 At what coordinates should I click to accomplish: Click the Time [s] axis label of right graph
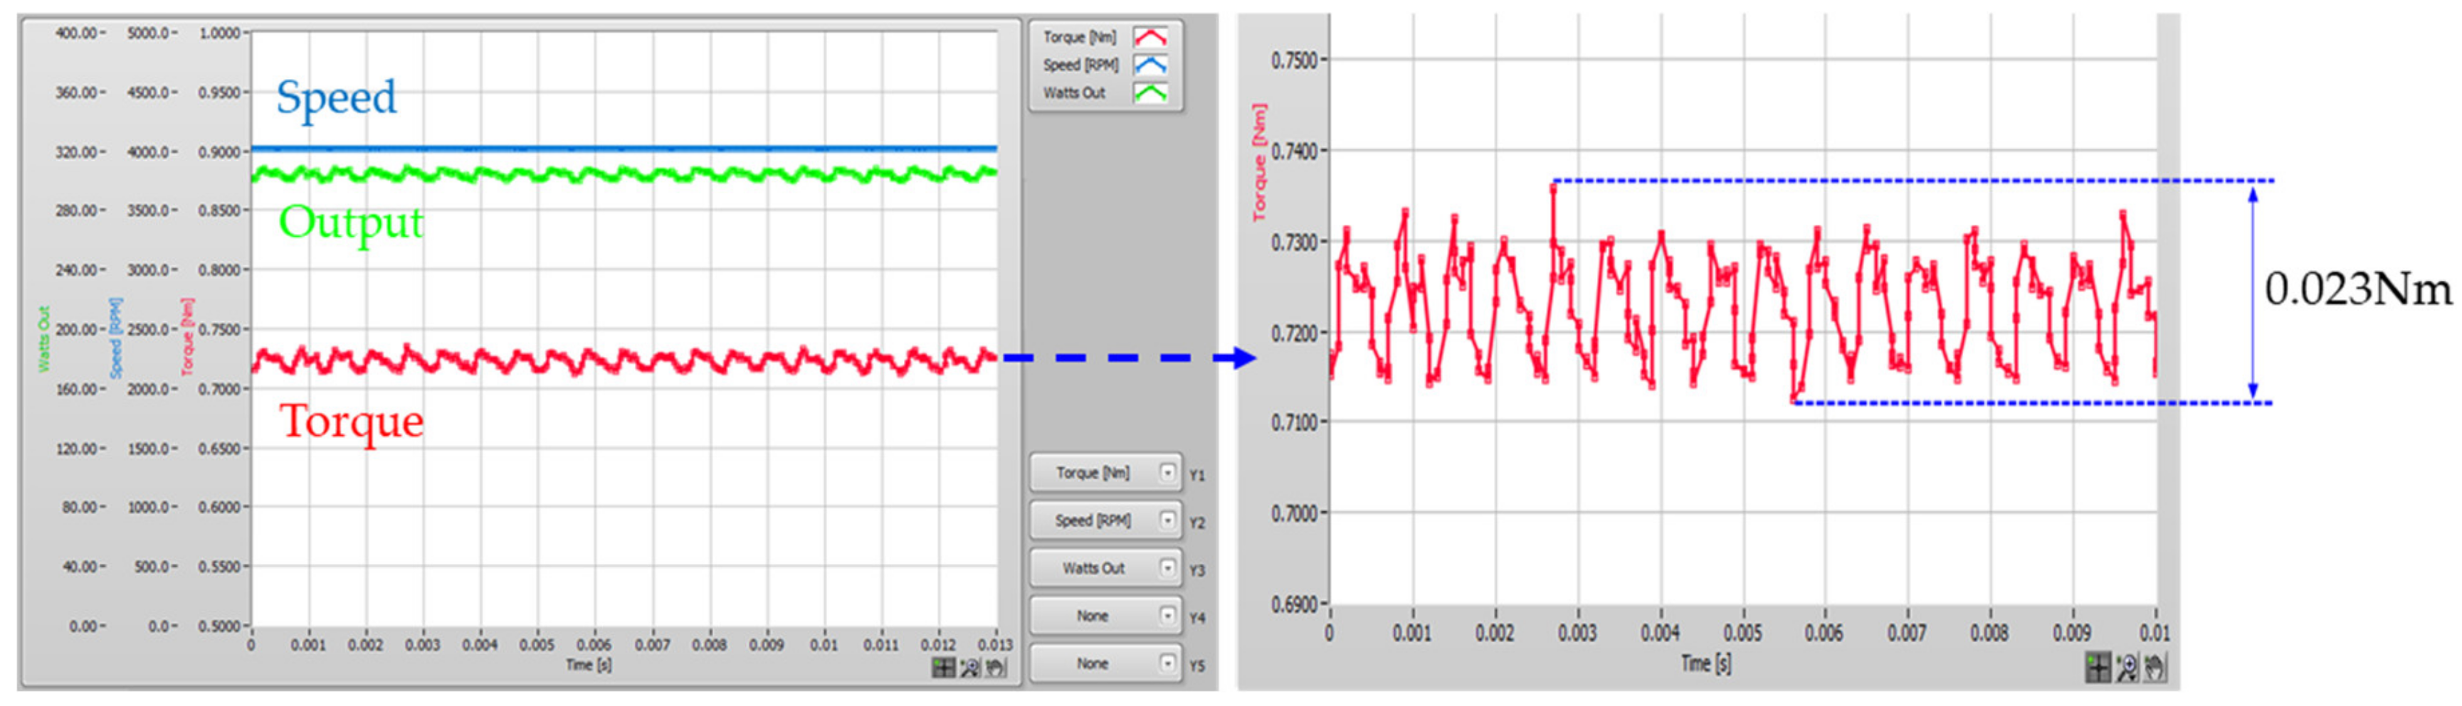coord(1706,663)
